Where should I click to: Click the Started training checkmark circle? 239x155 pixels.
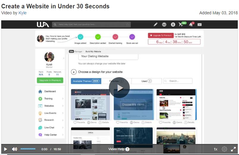[115, 37]
